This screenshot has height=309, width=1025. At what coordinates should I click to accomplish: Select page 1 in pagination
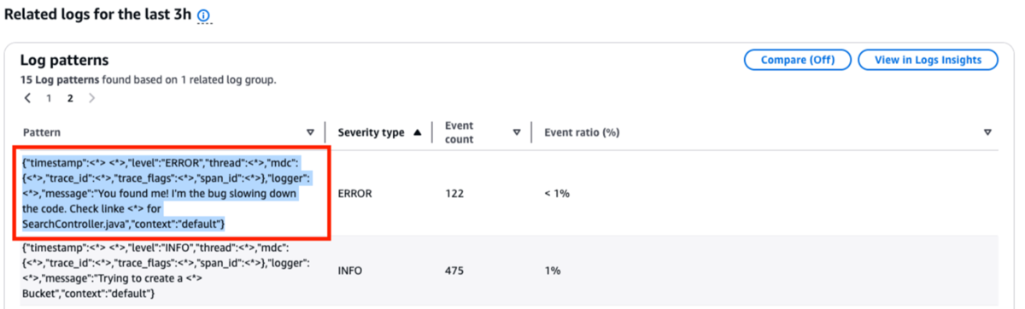tap(49, 98)
